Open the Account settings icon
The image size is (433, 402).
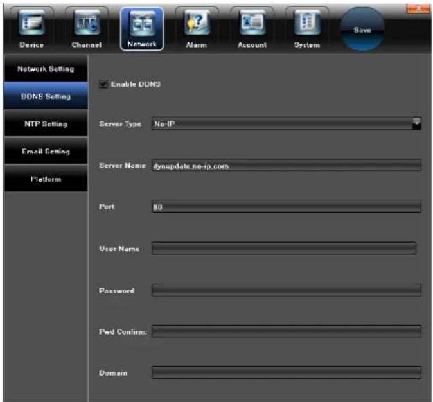pos(252,29)
